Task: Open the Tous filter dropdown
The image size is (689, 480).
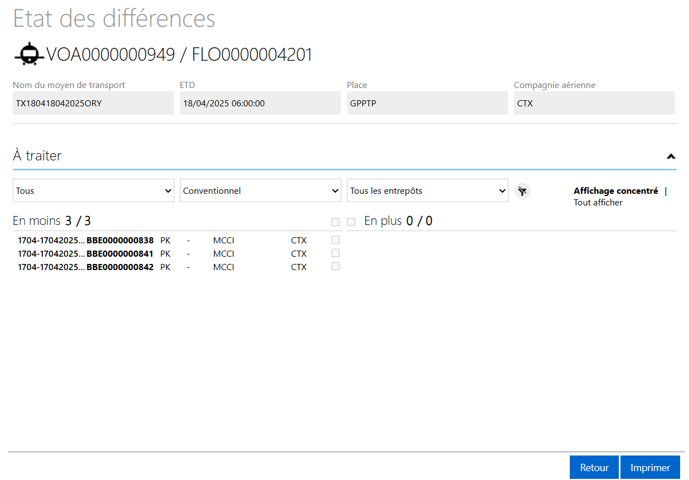Action: coord(93,190)
